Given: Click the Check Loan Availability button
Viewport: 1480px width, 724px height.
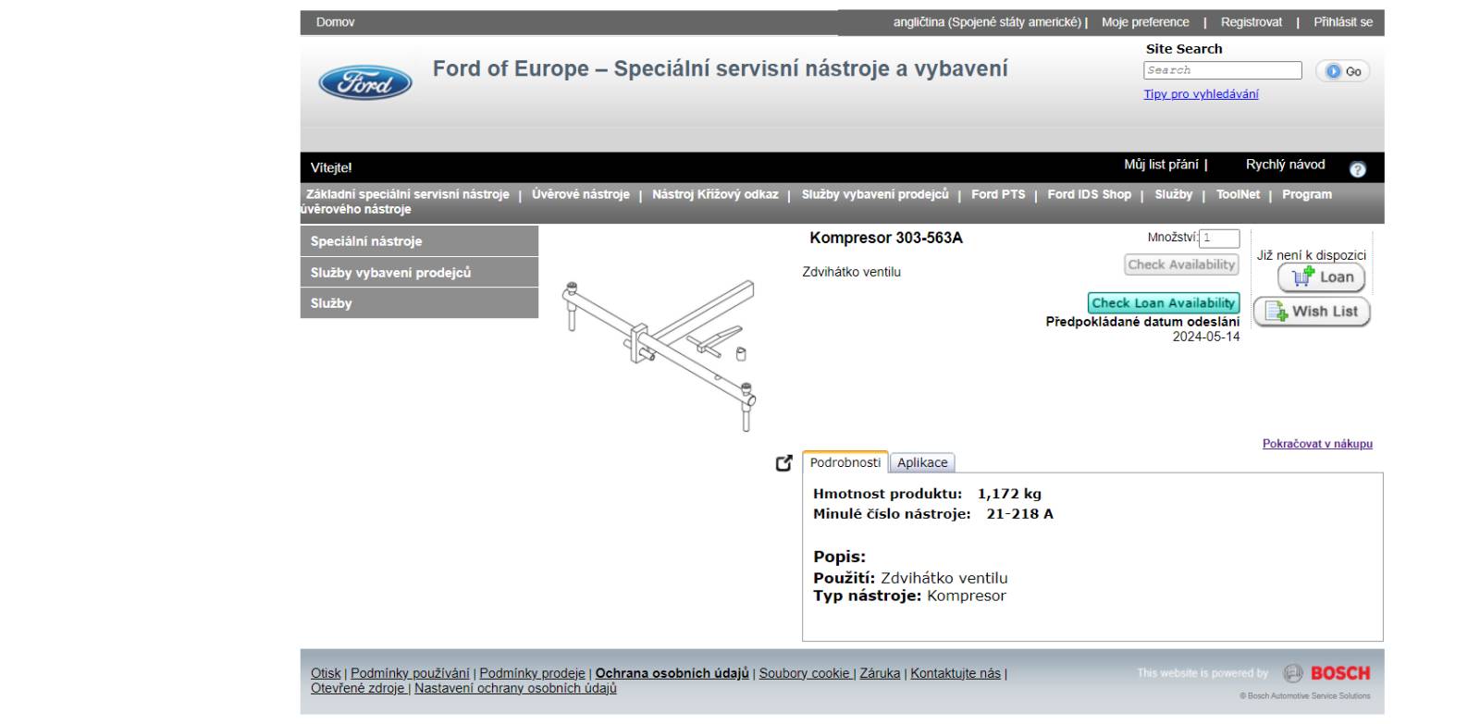Looking at the screenshot, I should [1164, 303].
